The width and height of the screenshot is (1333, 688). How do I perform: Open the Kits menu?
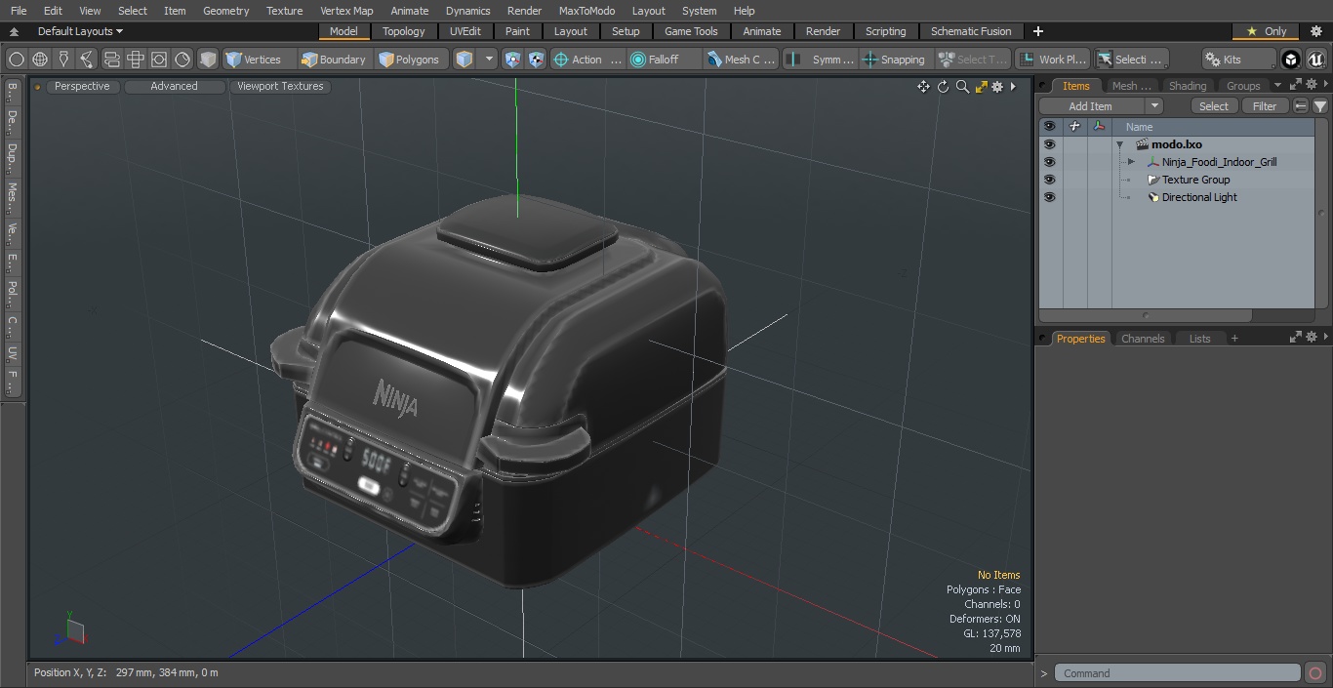1237,60
